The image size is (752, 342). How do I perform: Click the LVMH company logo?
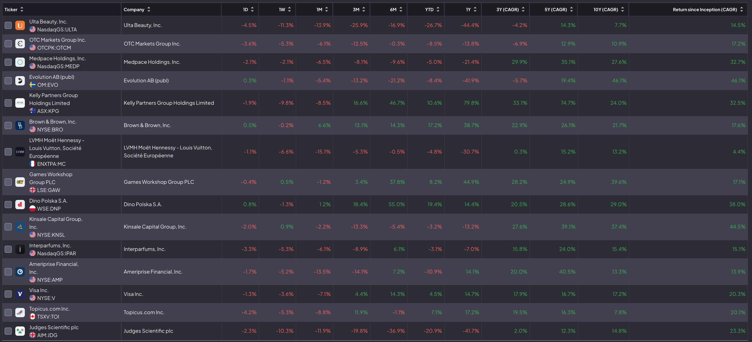pyautogui.click(x=20, y=152)
